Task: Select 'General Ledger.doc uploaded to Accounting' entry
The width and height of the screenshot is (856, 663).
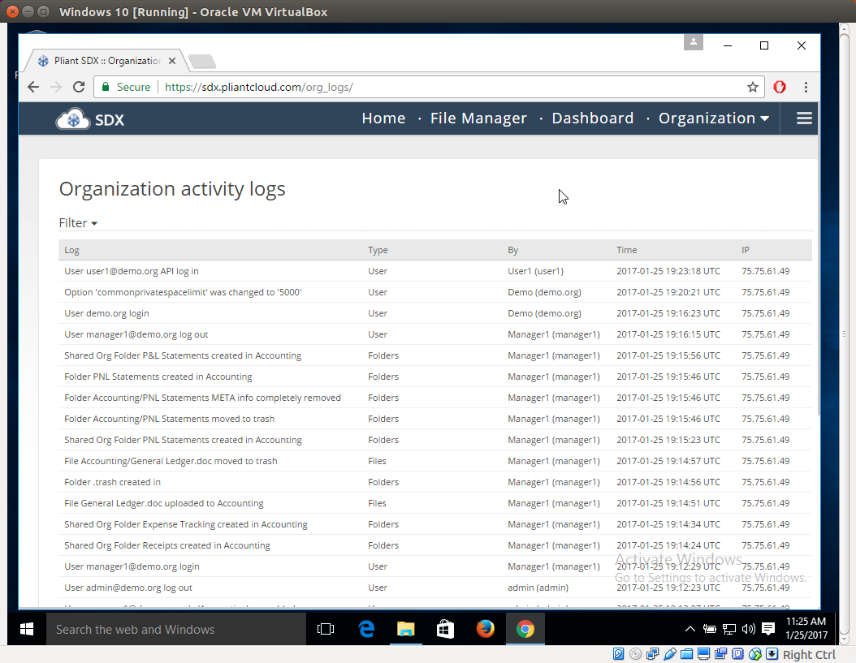Action: pyautogui.click(x=435, y=503)
